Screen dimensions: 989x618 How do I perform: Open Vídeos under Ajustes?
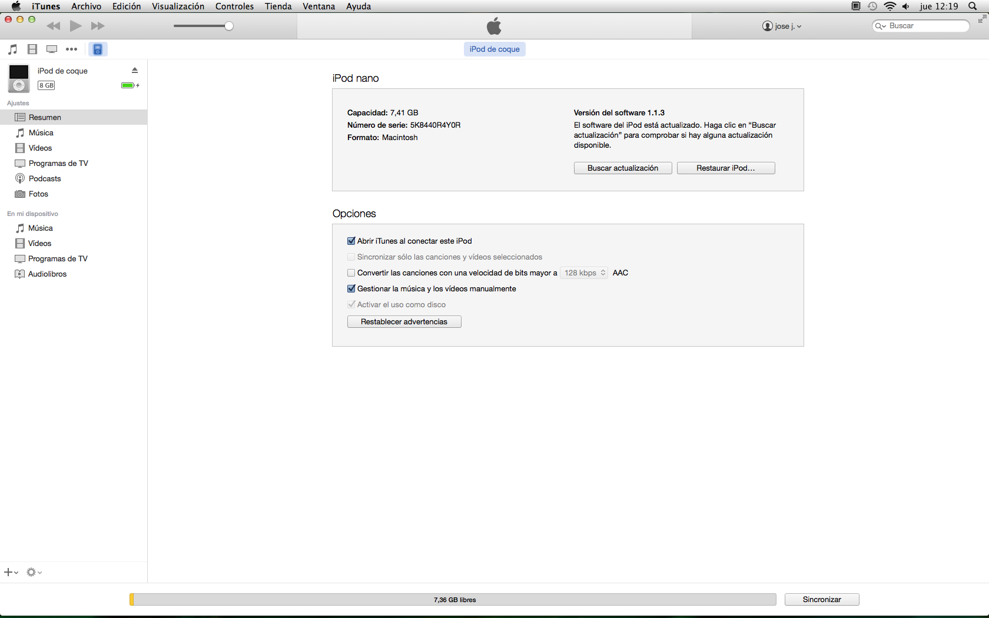(74, 148)
